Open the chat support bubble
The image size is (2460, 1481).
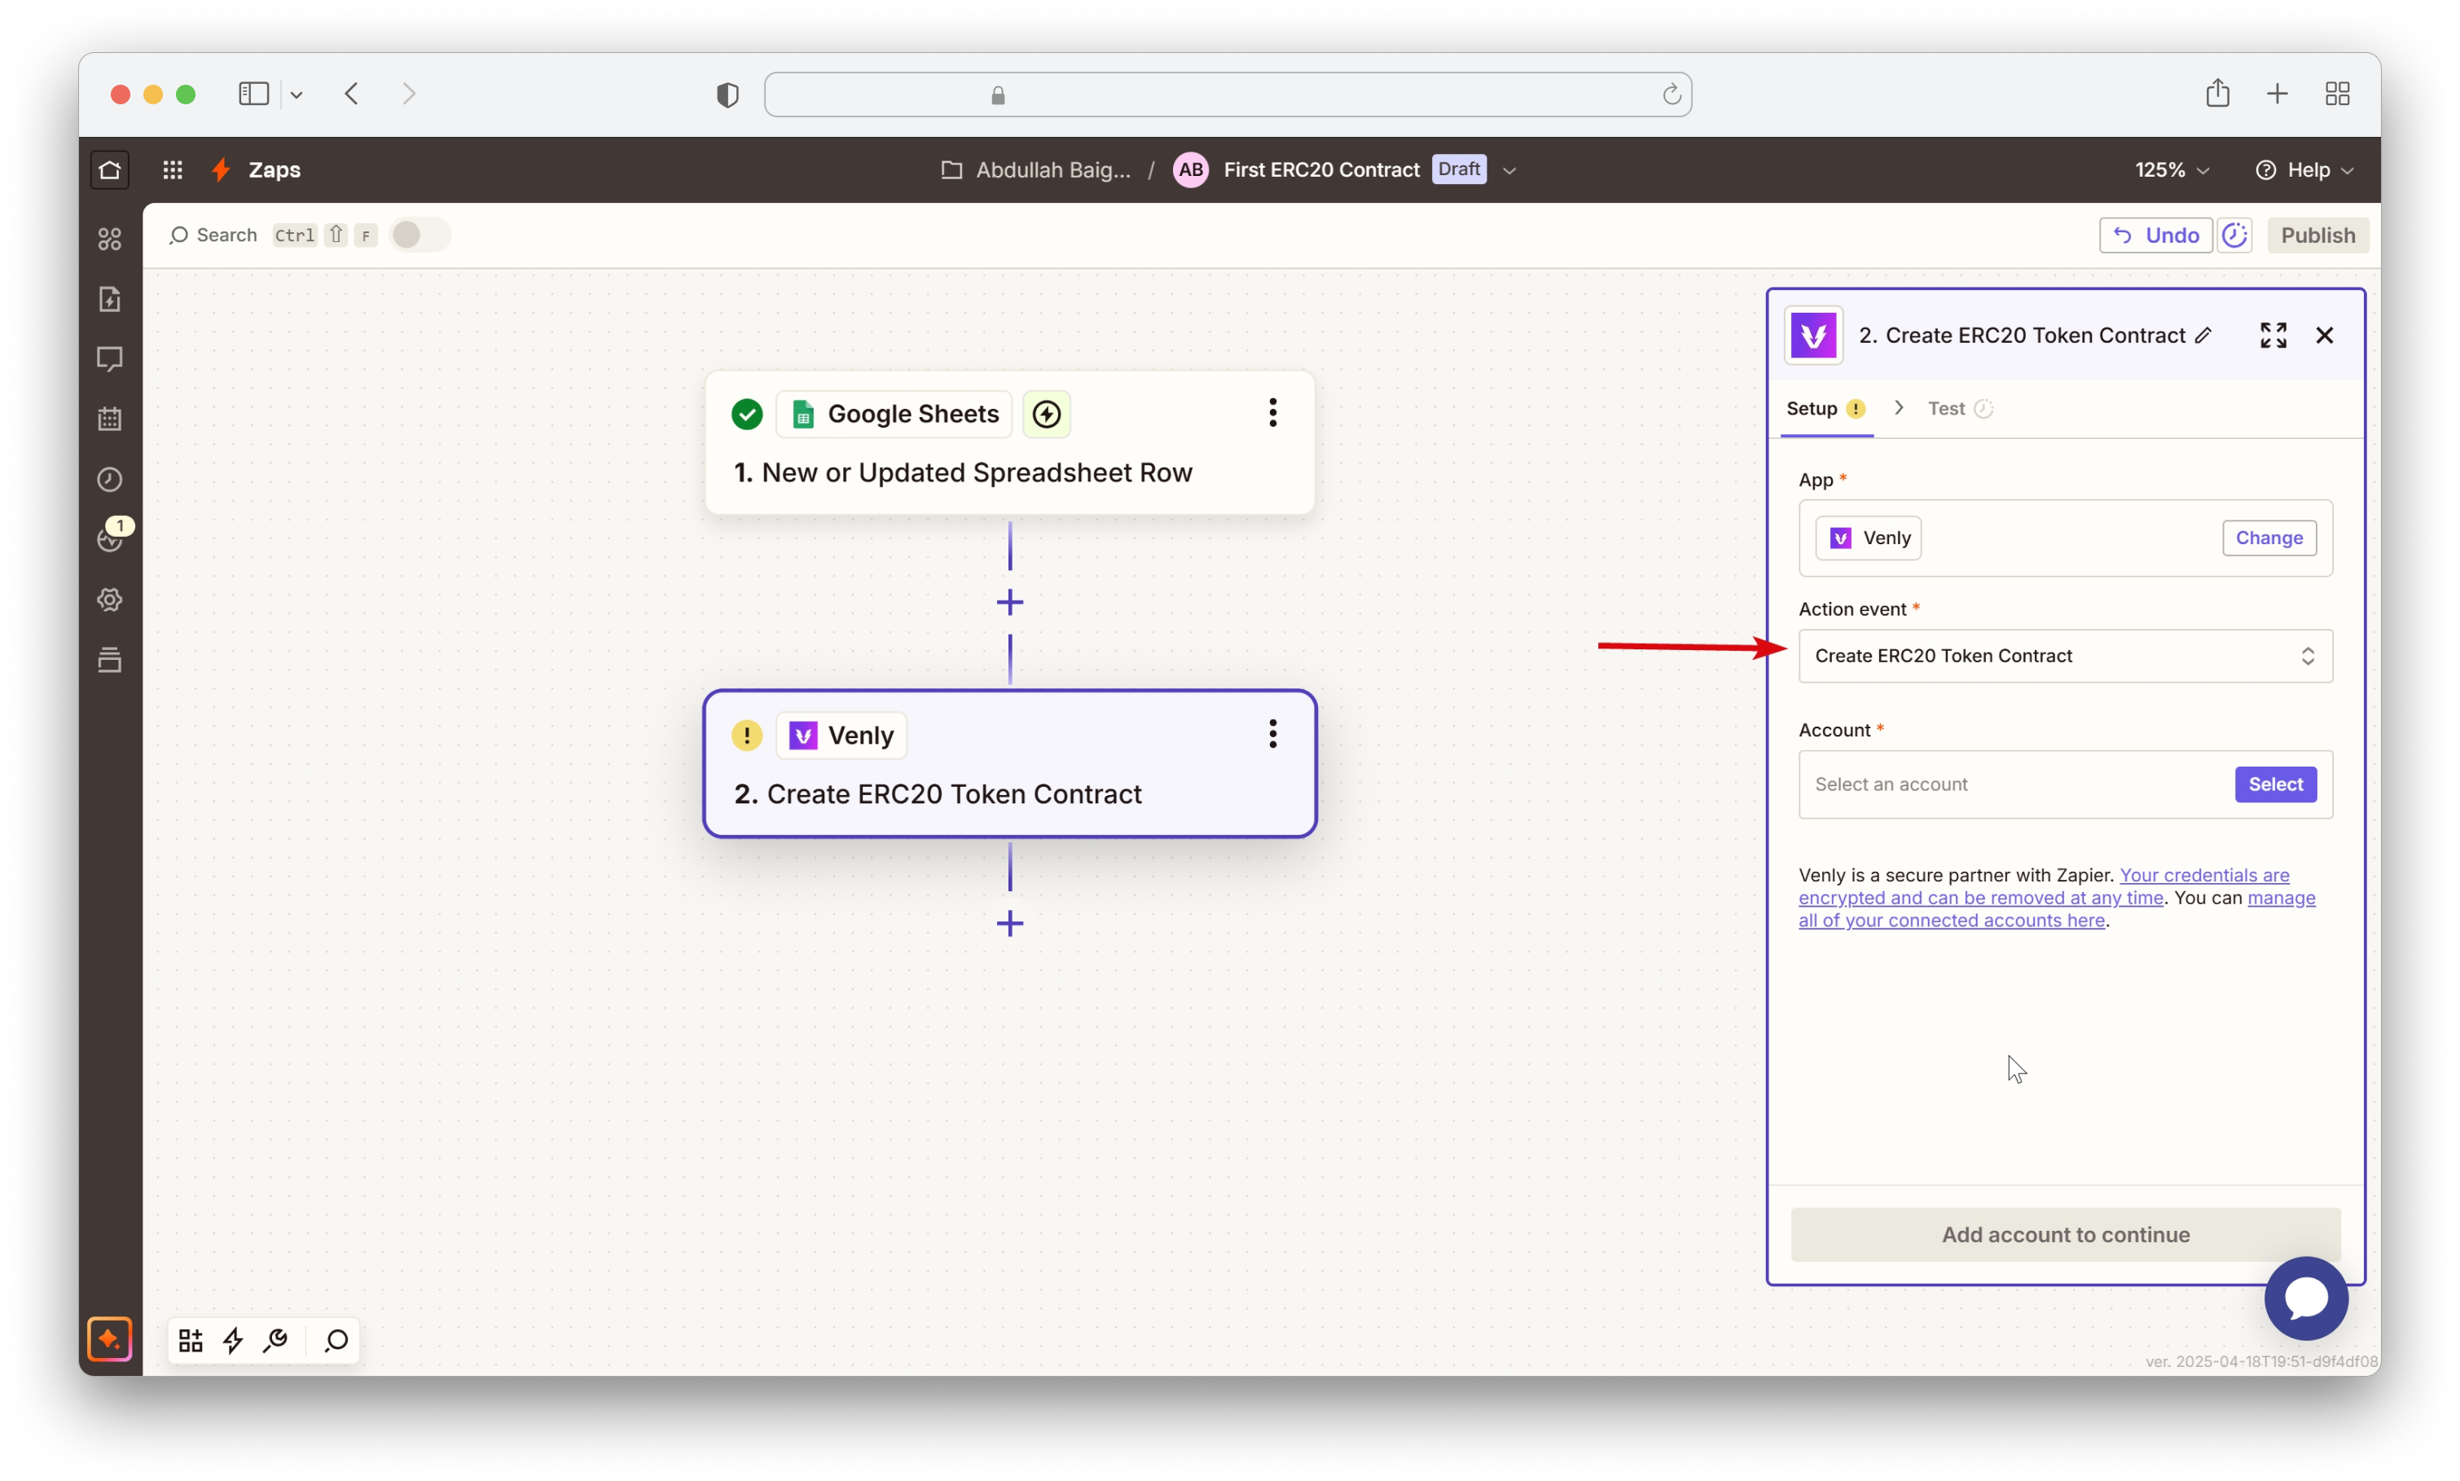point(2305,1298)
